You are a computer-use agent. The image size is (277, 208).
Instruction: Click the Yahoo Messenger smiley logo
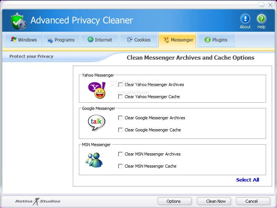[97, 90]
